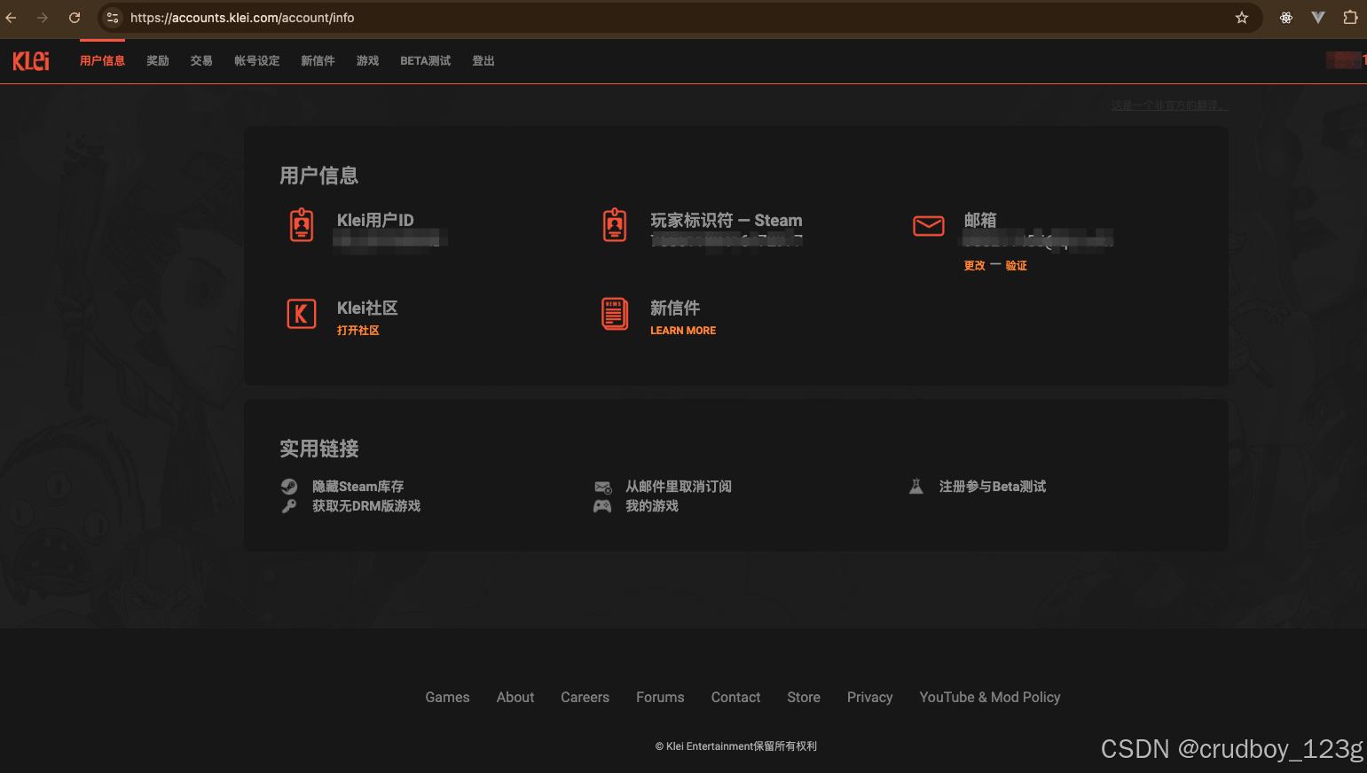Click the Contact footer link
The image size is (1367, 773).
pyautogui.click(x=735, y=698)
